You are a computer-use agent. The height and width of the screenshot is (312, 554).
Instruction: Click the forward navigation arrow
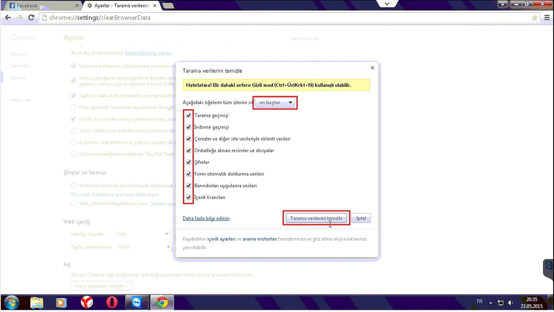pyautogui.click(x=19, y=17)
